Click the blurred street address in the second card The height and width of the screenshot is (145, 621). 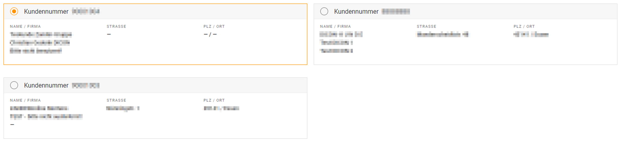tap(442, 34)
